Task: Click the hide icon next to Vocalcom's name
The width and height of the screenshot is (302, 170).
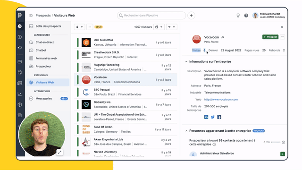Action: 223,37
